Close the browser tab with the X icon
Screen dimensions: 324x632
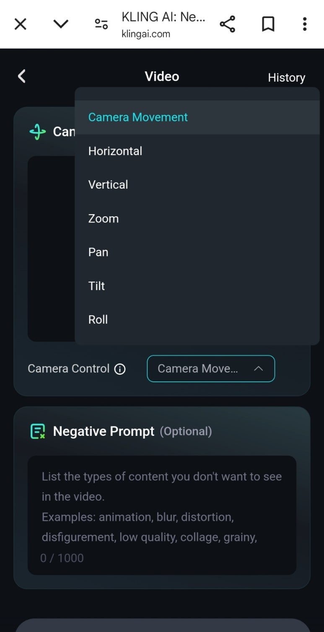(20, 24)
